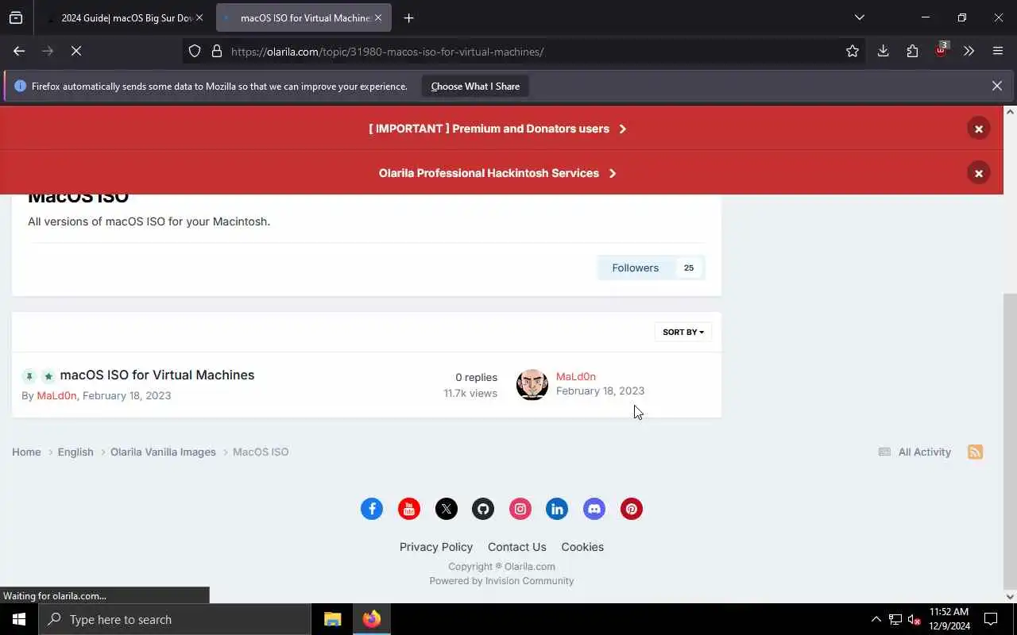The image size is (1017, 635).
Task: Open Olarila Pinterest icon
Action: (632, 509)
